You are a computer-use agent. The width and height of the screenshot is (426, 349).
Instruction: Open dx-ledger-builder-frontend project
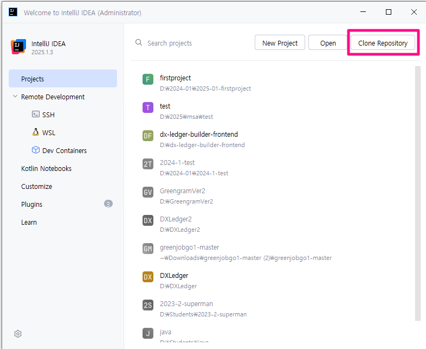pyautogui.click(x=199, y=135)
